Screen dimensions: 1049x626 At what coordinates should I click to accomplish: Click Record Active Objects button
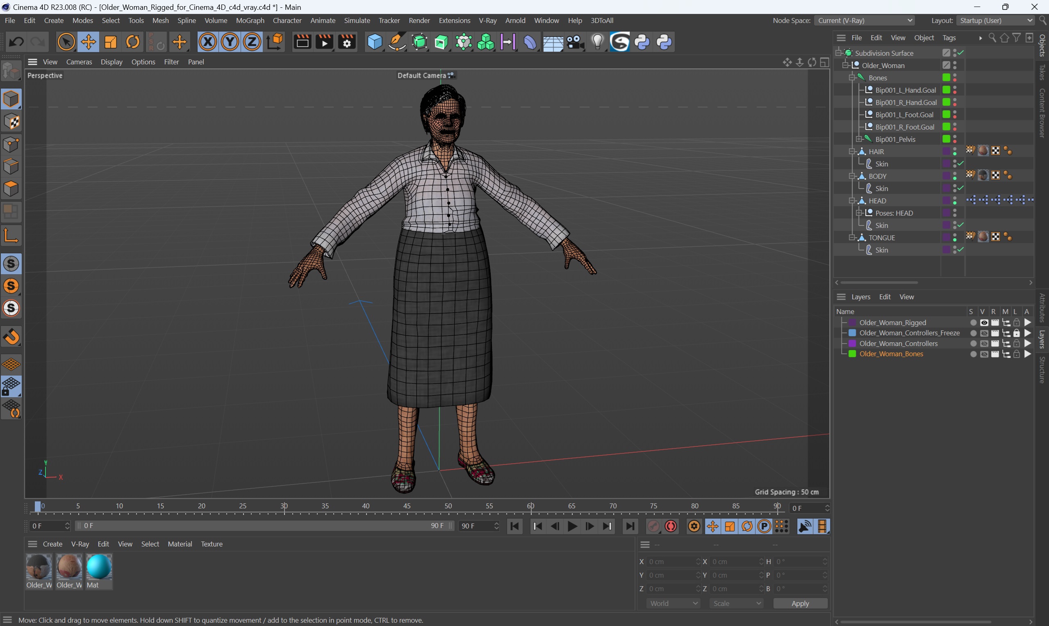click(x=653, y=526)
